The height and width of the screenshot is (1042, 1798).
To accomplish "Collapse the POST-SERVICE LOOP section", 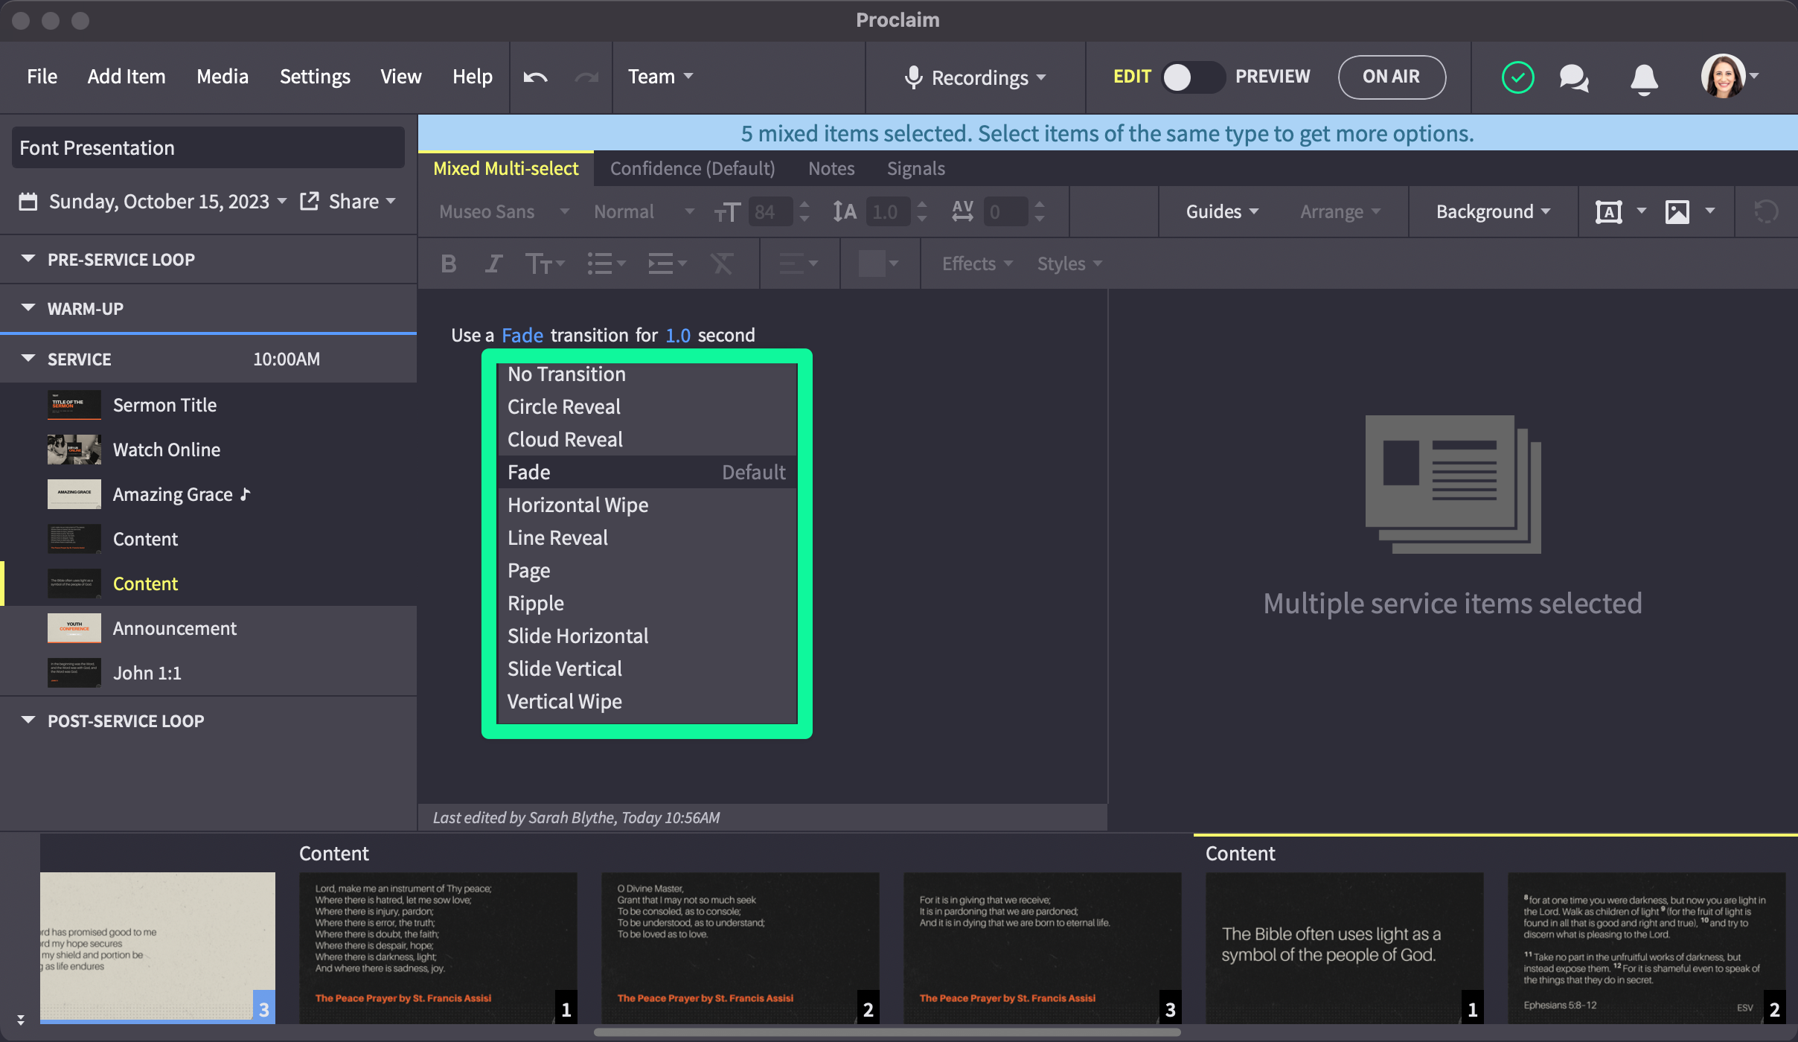I will pyautogui.click(x=28, y=720).
